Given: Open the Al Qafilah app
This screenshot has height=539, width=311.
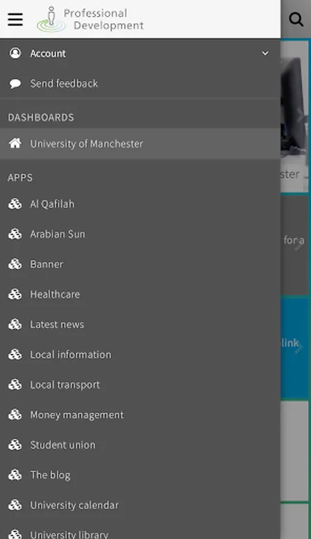Looking at the screenshot, I should click(x=140, y=204).
